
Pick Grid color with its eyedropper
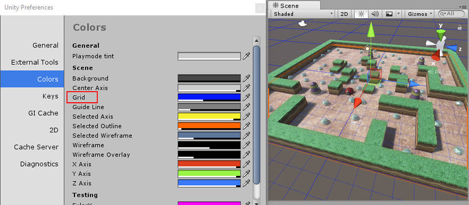[246, 97]
